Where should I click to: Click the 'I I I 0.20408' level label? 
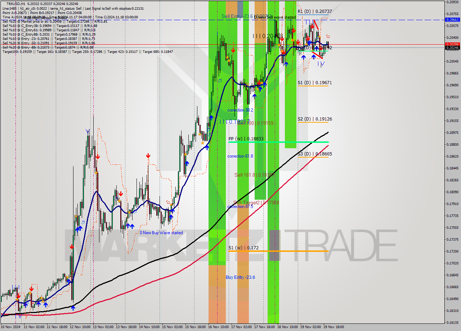click(268, 36)
